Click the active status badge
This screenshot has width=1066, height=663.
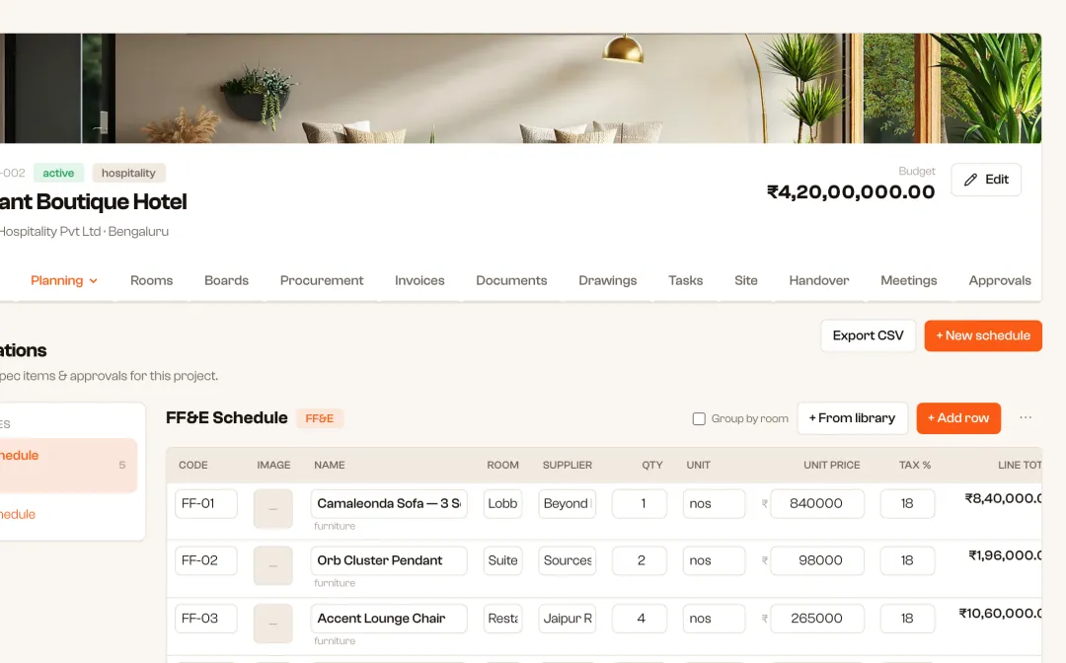[x=58, y=174]
